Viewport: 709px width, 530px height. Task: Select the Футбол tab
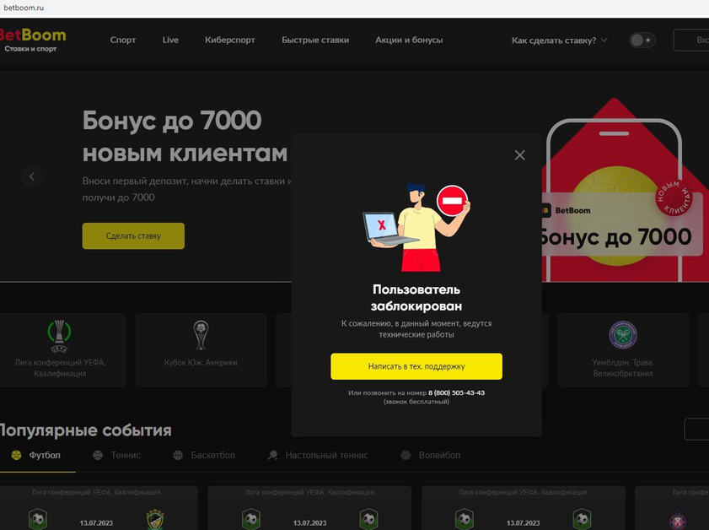[x=37, y=456]
